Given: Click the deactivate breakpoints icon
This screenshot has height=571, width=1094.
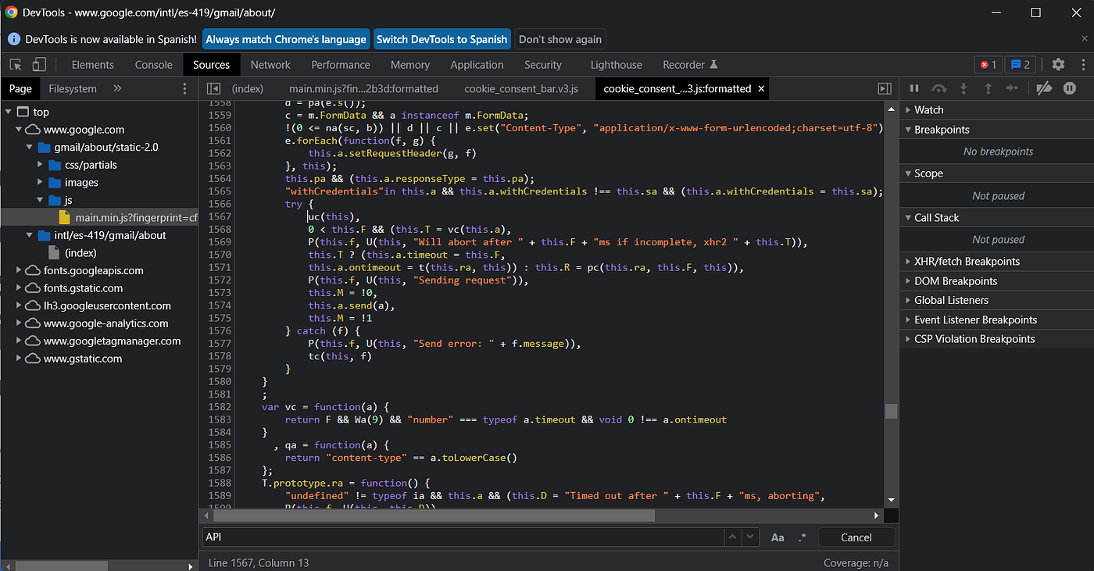Looking at the screenshot, I should [1044, 88].
